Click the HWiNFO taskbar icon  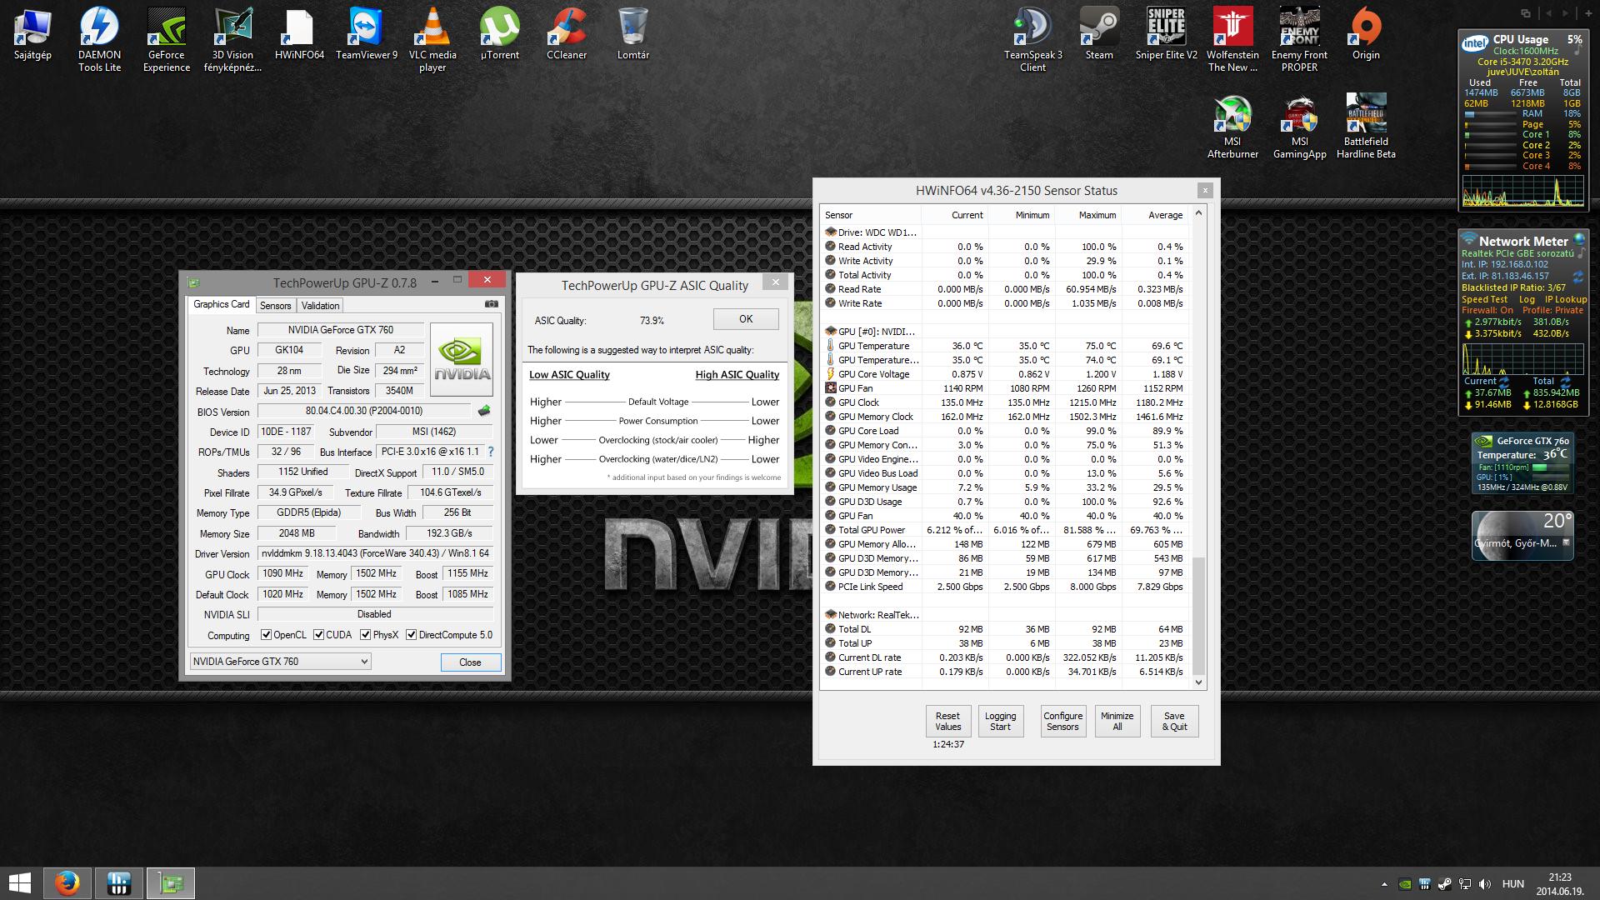click(x=118, y=883)
